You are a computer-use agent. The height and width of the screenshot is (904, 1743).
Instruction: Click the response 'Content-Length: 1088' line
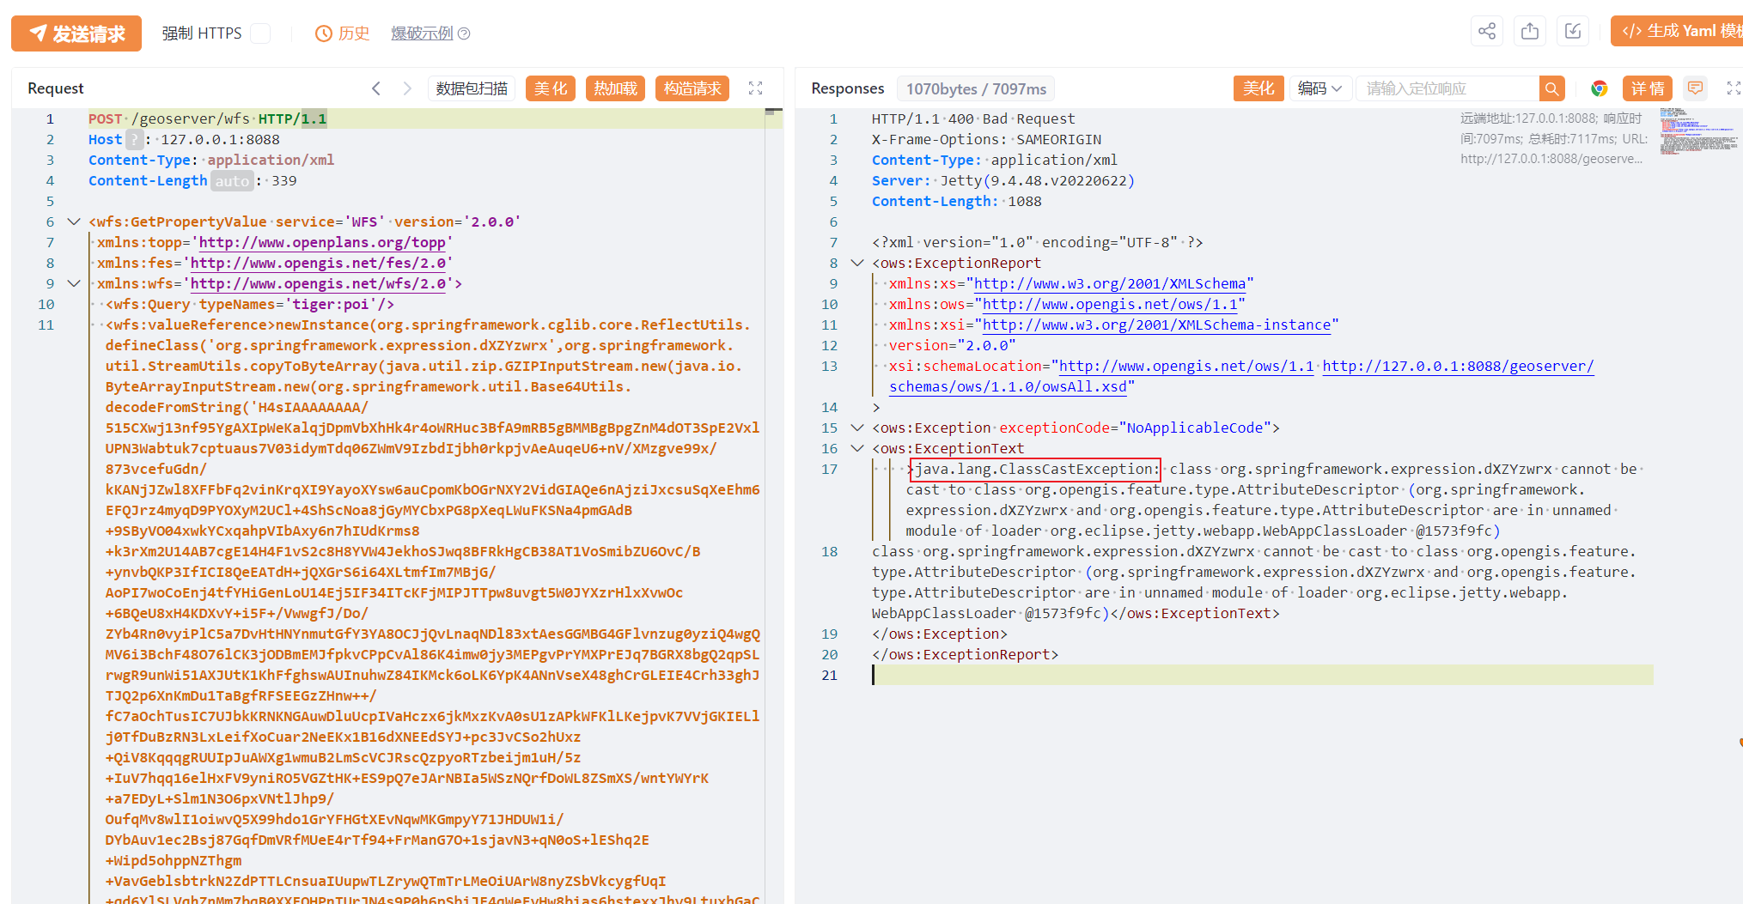click(x=956, y=201)
